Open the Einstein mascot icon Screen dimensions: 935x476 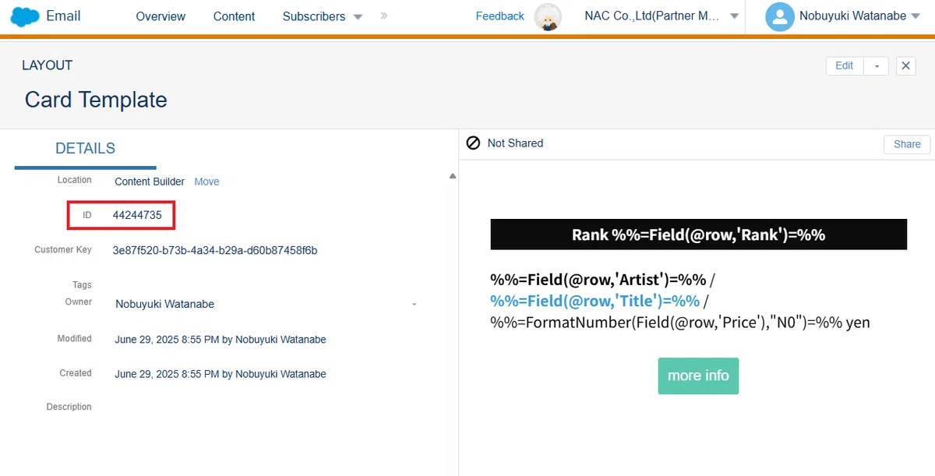click(x=548, y=17)
